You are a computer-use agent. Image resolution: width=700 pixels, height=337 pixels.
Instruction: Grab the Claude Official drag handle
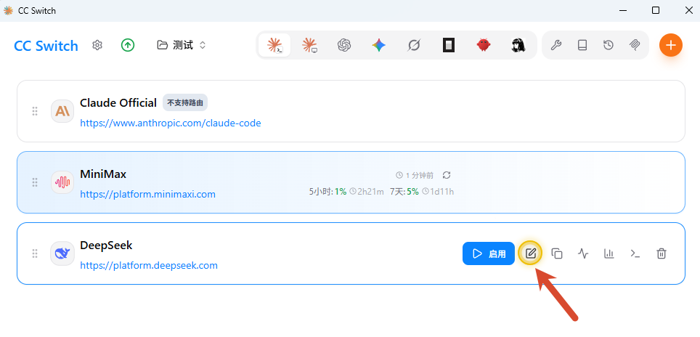pyautogui.click(x=34, y=111)
